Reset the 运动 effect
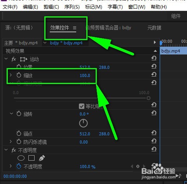Image resolution: width=187 pixels, height=184 pixels. 154,58
